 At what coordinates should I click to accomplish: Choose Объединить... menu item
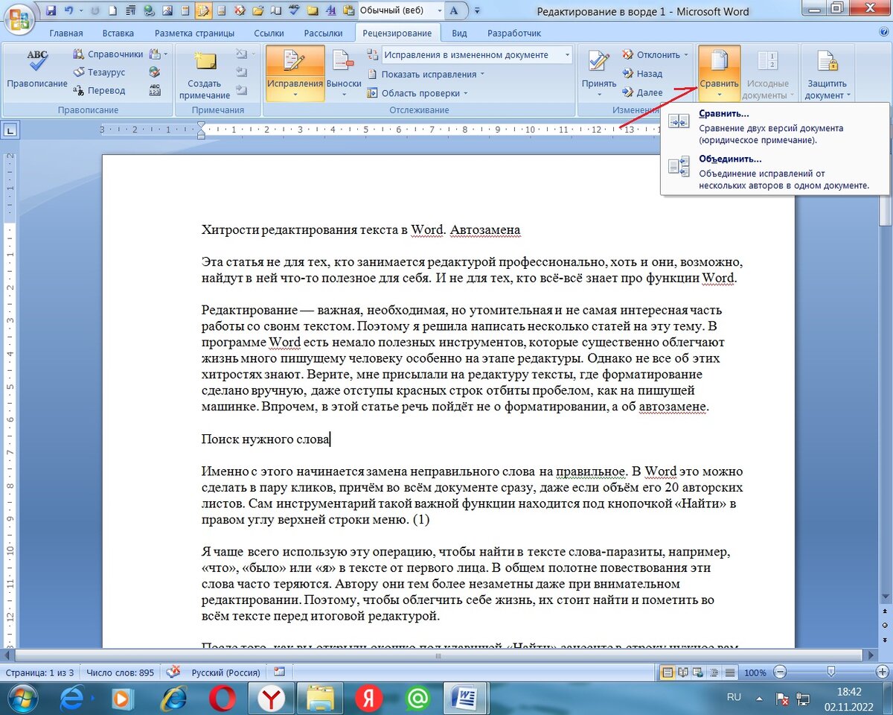click(x=775, y=172)
